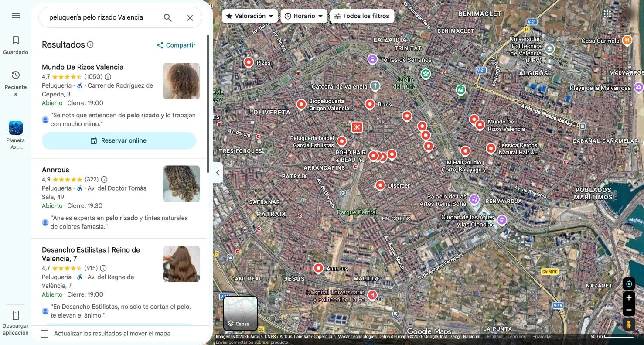Click the info icon beside (1050) reviews
The height and width of the screenshot is (345, 644).
(108, 77)
